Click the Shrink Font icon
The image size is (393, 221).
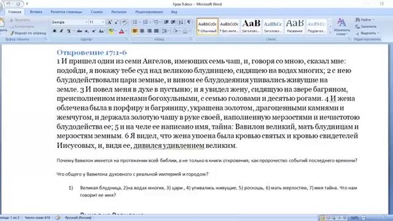coord(116,22)
